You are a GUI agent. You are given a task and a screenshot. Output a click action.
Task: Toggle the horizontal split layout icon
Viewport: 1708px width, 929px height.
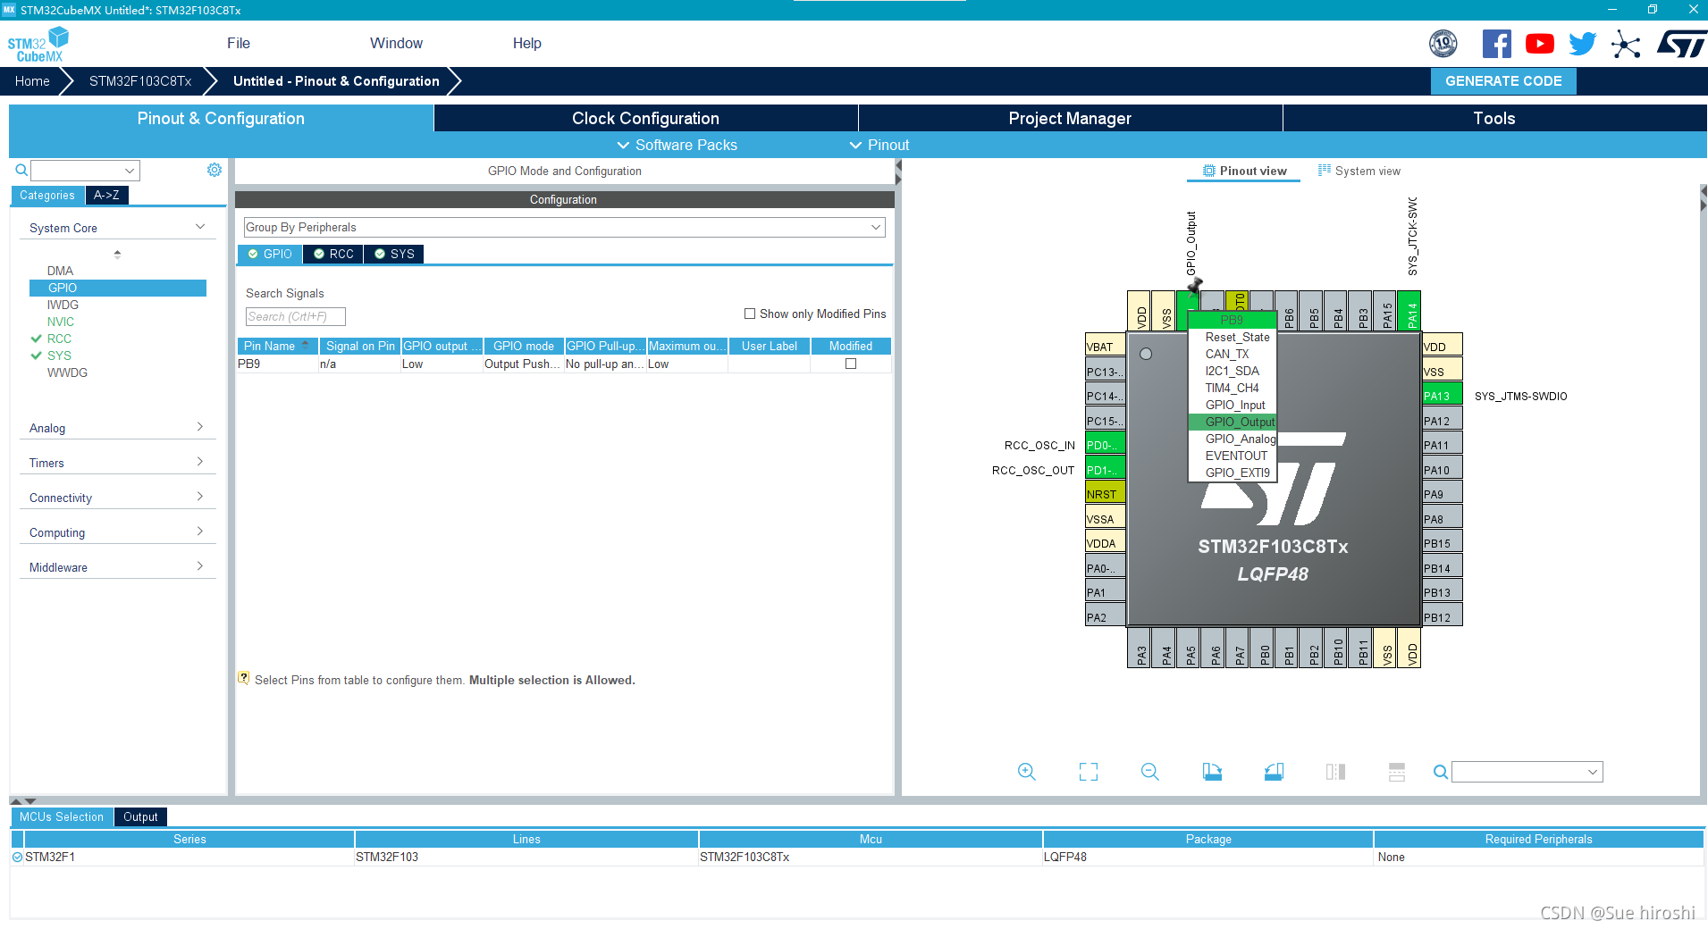(1397, 772)
